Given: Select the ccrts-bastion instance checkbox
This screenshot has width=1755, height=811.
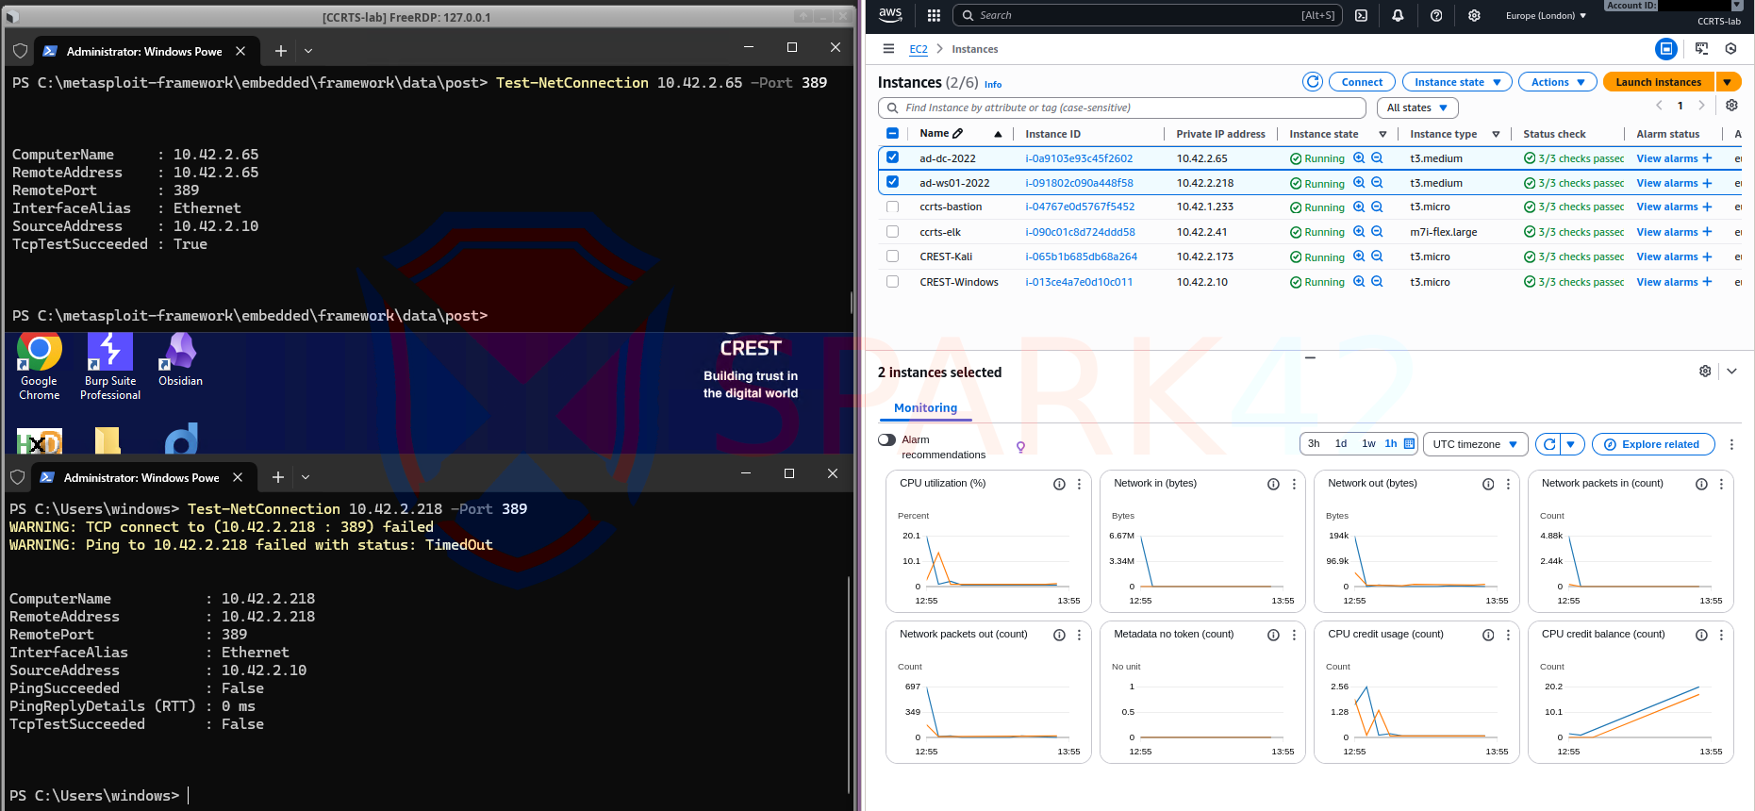Looking at the screenshot, I should tap(892, 207).
